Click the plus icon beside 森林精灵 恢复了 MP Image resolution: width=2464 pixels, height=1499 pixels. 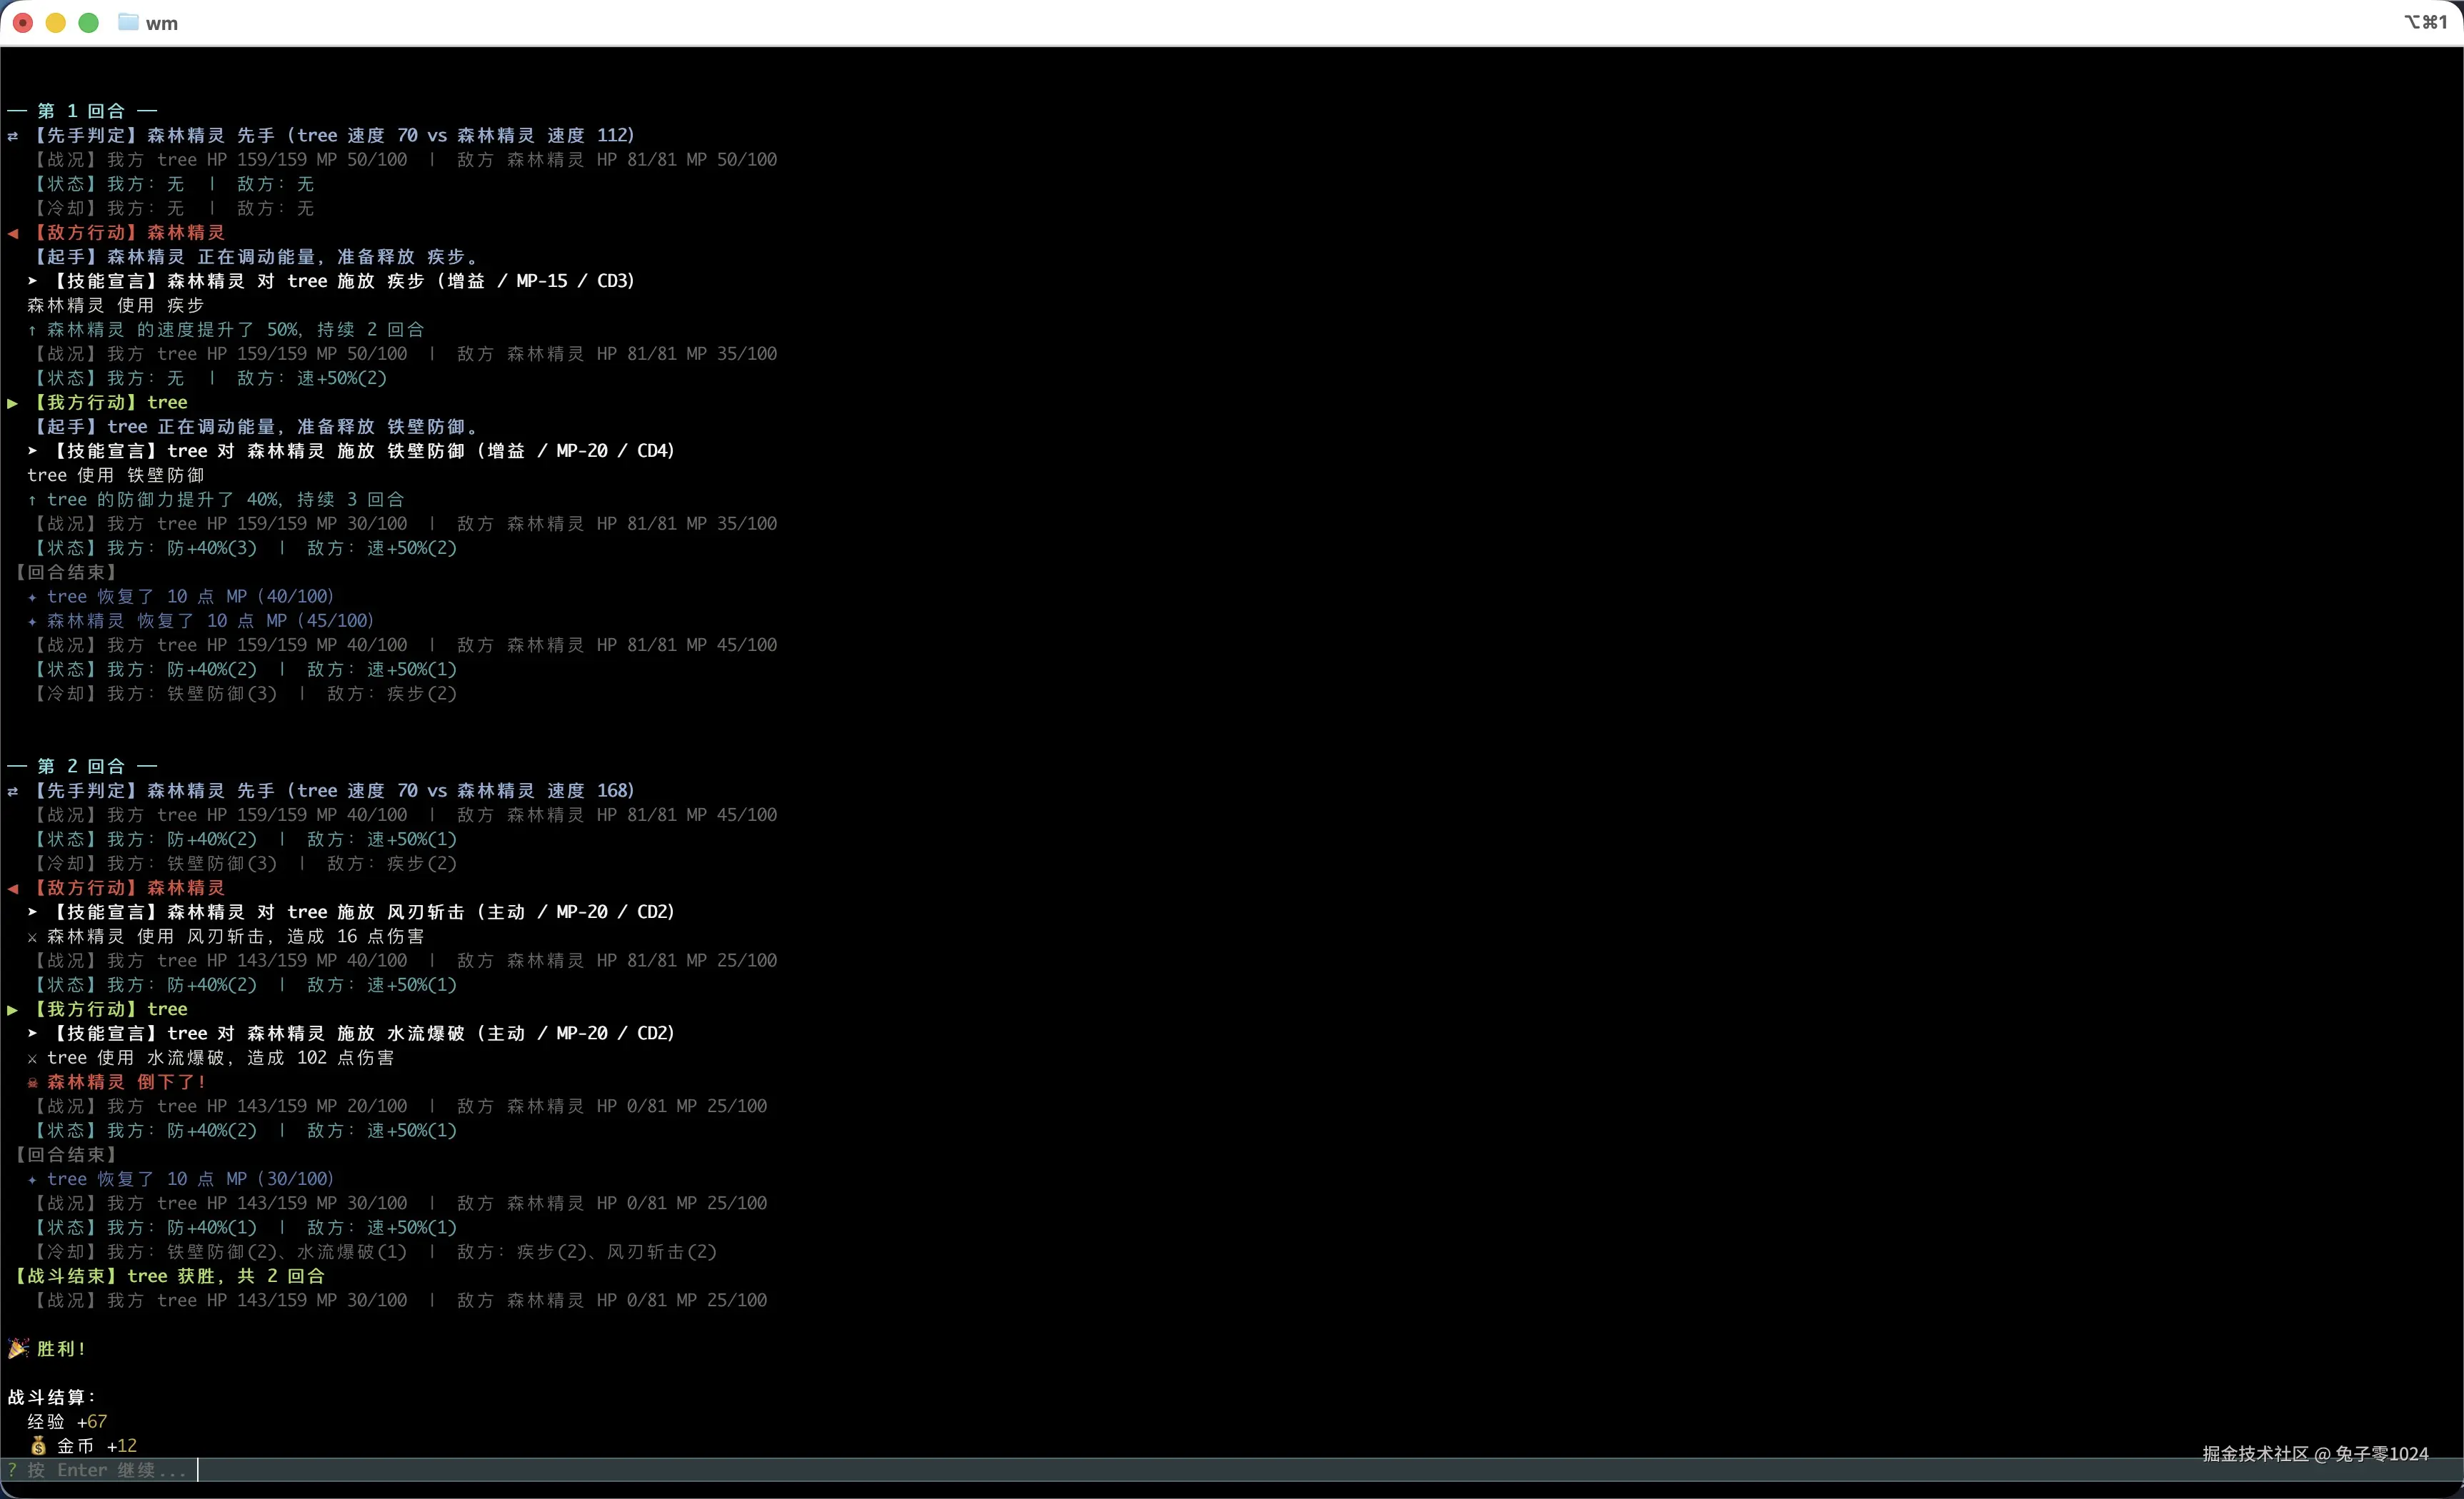coord(32,622)
